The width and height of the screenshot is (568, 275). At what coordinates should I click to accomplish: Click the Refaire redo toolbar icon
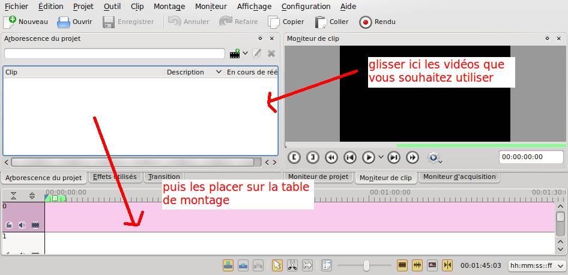tap(226, 22)
